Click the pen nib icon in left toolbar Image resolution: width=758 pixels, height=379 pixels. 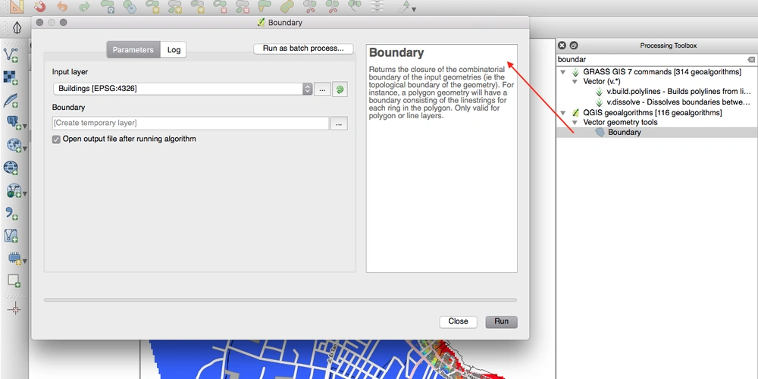tap(17, 28)
